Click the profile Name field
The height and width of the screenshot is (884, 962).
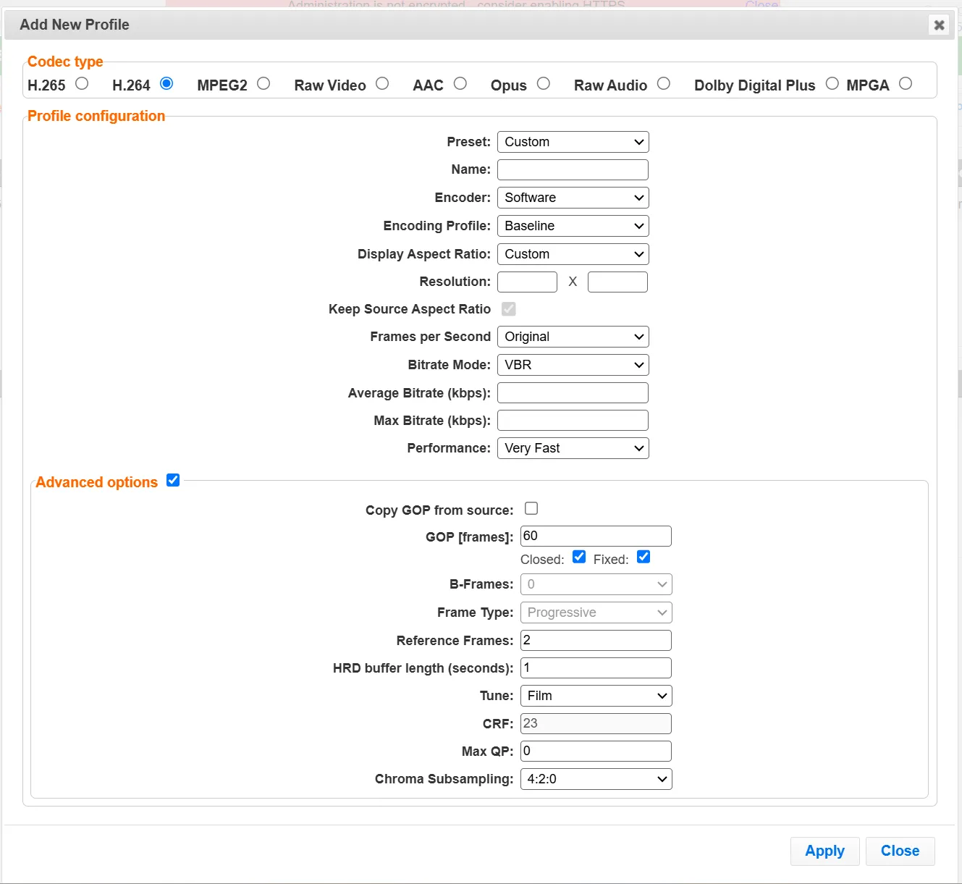click(573, 169)
